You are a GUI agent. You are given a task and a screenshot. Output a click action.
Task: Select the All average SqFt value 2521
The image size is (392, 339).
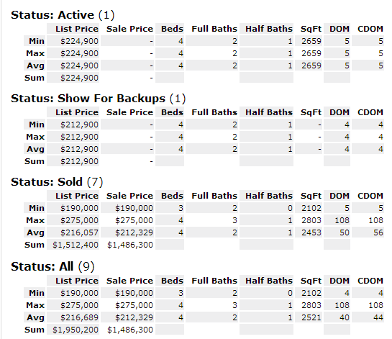pos(311,317)
